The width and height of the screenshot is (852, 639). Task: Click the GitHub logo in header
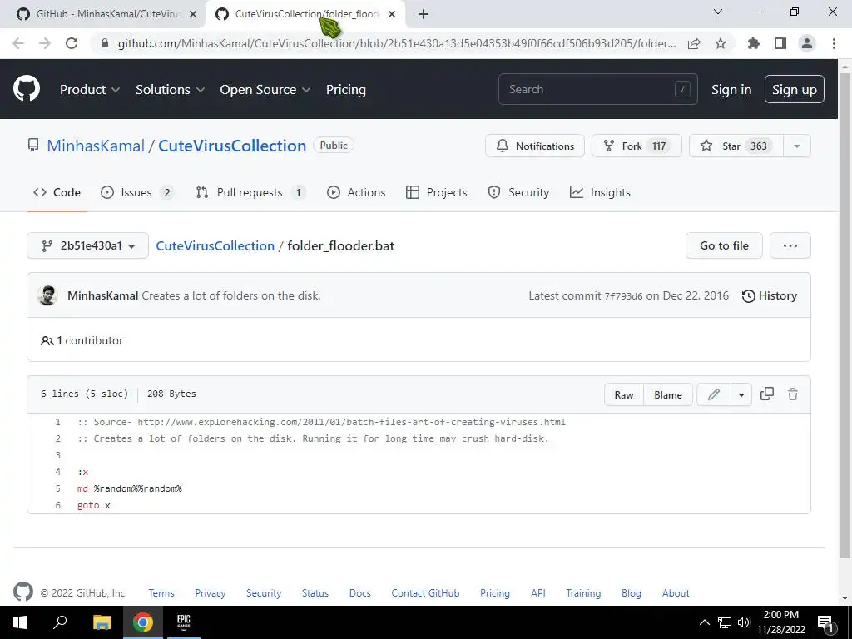click(26, 89)
